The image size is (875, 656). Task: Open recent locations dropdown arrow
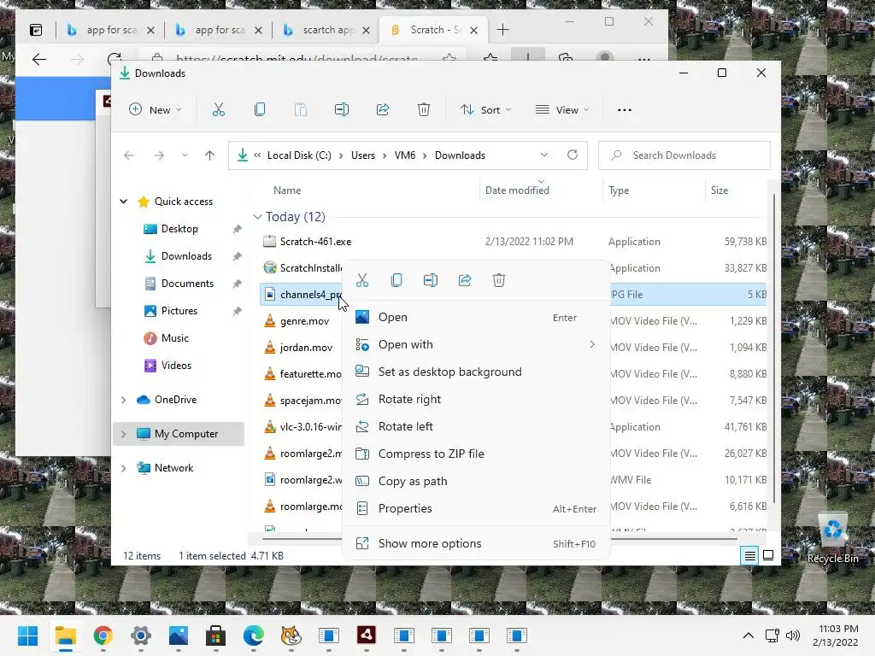(x=185, y=155)
